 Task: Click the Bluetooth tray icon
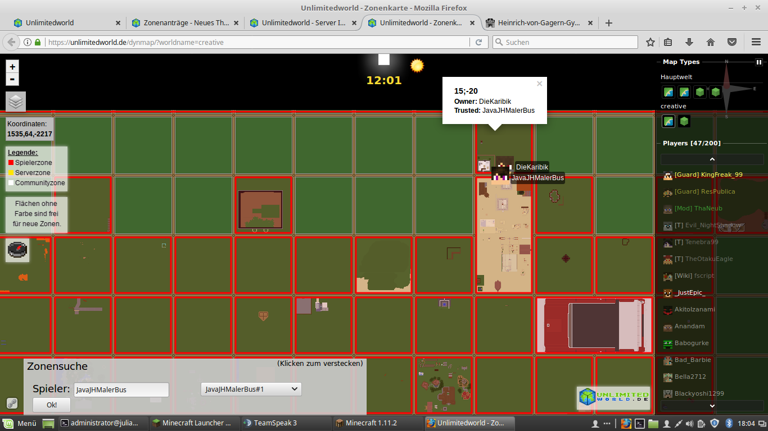[x=729, y=423]
